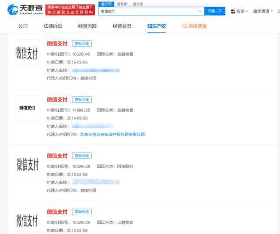This screenshot has width=280, height=234.
Task: Click application date 2014-06-20
Action: click(x=77, y=118)
